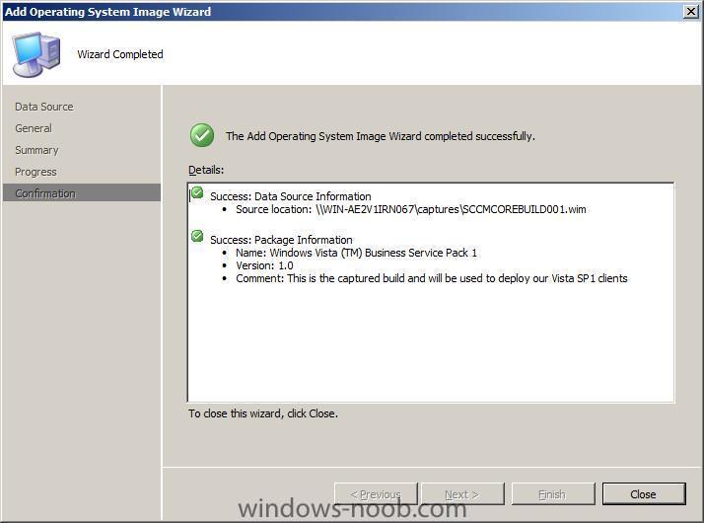Click 'Success: Package Information' line
Screen dimensions: 704x523
[281, 240]
